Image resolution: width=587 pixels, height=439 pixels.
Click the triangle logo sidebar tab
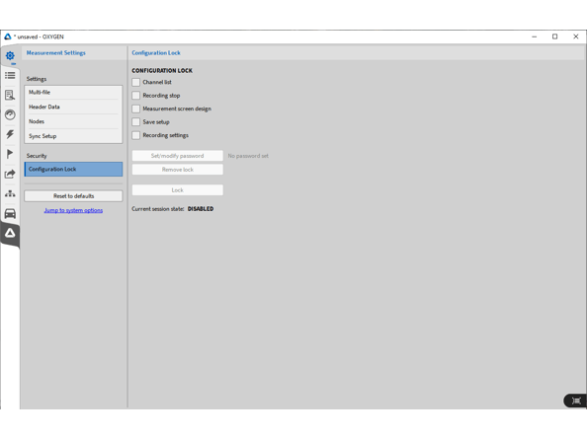click(10, 233)
